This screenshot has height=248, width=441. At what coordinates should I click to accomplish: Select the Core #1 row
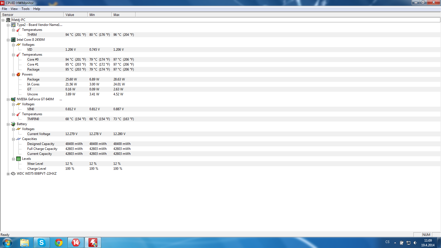click(x=220, y=64)
